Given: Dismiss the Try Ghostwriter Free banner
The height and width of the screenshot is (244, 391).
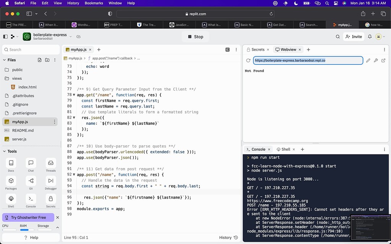Looking at the screenshot, I should pos(58,217).
